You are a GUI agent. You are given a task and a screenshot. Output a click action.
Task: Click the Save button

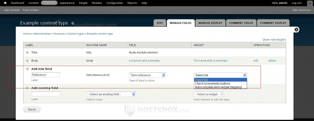pos(32,109)
